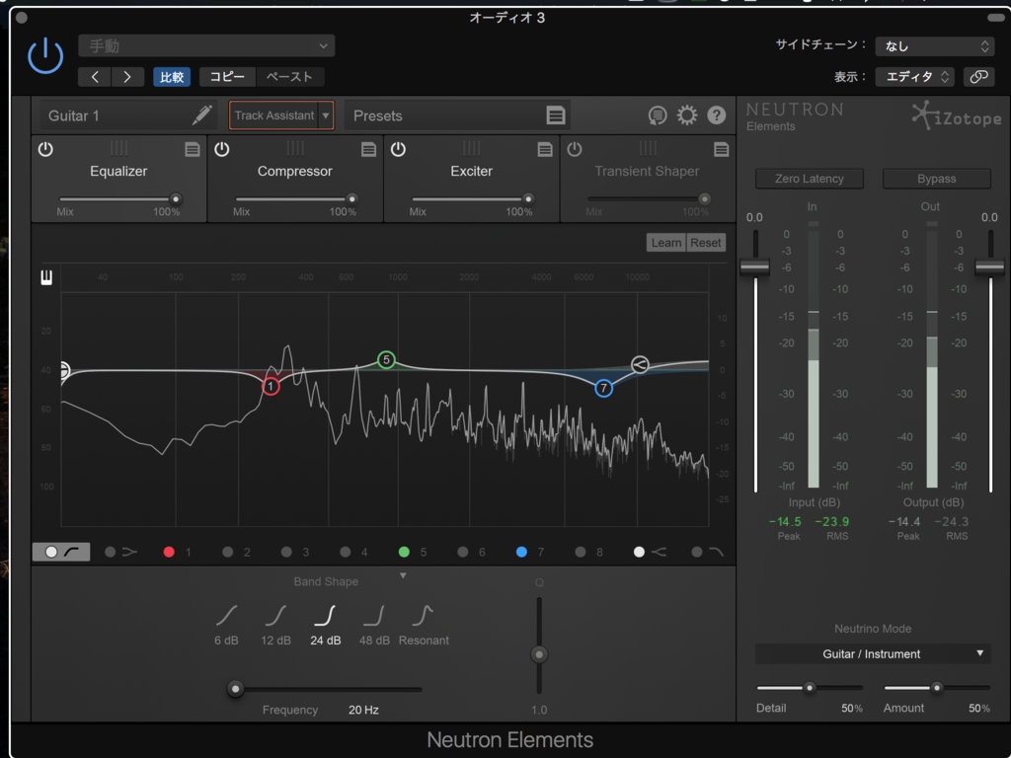Screen dimensions: 1011x758
Task: Select EQ node 5 on the curve
Action: (x=386, y=359)
